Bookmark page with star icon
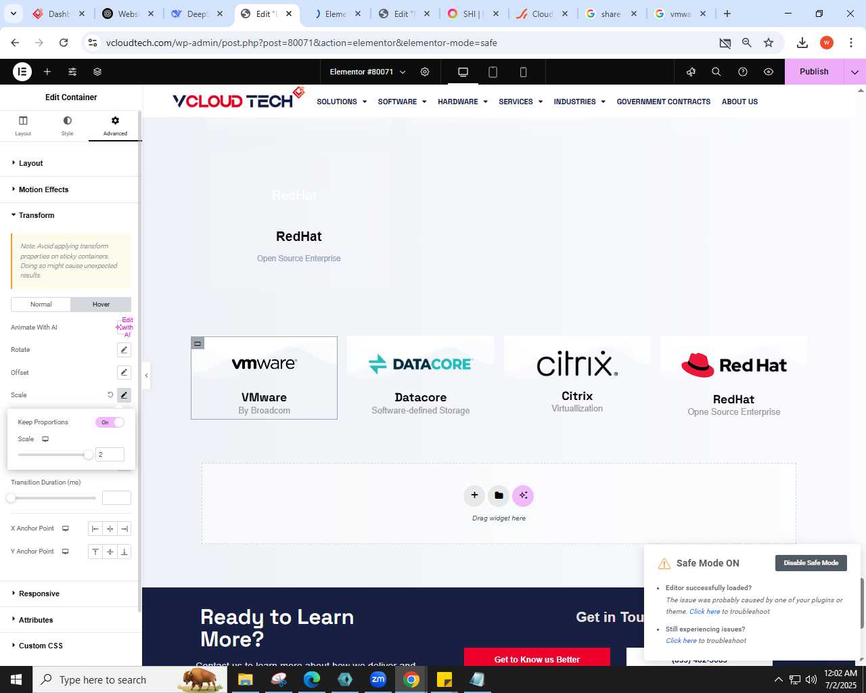The height and width of the screenshot is (693, 866). [769, 43]
